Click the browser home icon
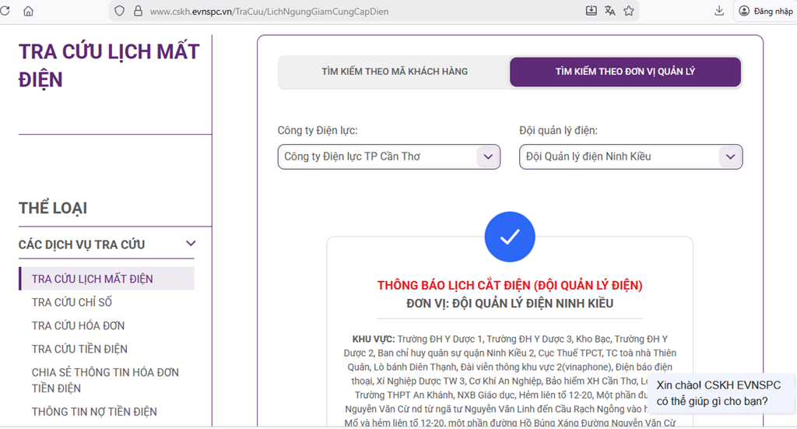 coord(29,11)
